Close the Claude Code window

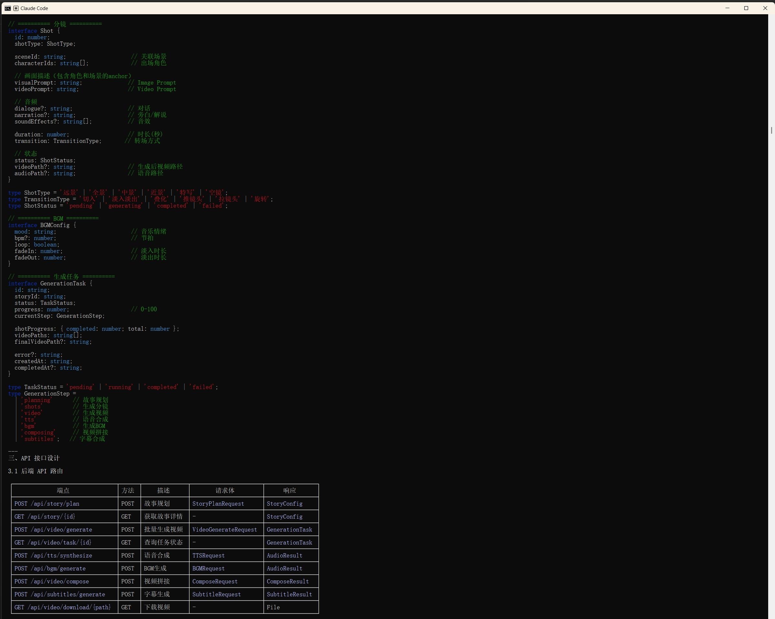click(765, 8)
